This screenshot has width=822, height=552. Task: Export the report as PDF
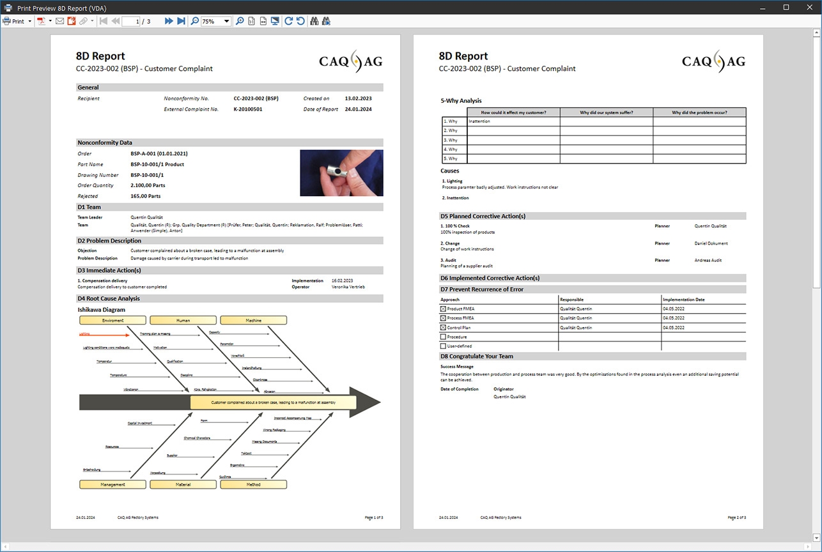(x=42, y=21)
